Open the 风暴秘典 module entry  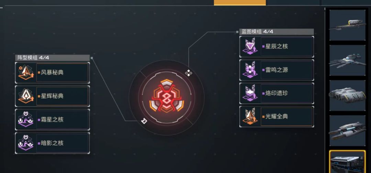coord(53,72)
